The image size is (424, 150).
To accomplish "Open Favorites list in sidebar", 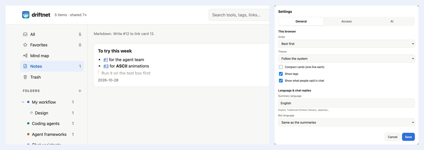I will pyautogui.click(x=52, y=45).
